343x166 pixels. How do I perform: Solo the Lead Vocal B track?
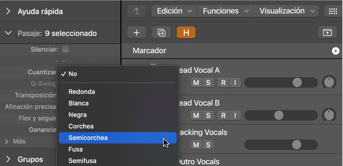[208, 116]
